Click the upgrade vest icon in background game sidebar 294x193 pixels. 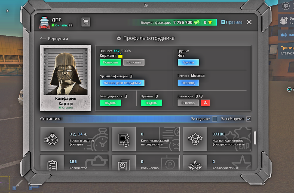tap(284, 20)
